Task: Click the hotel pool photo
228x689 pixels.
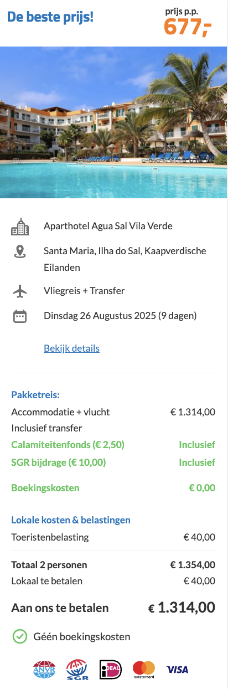Action: point(113,122)
